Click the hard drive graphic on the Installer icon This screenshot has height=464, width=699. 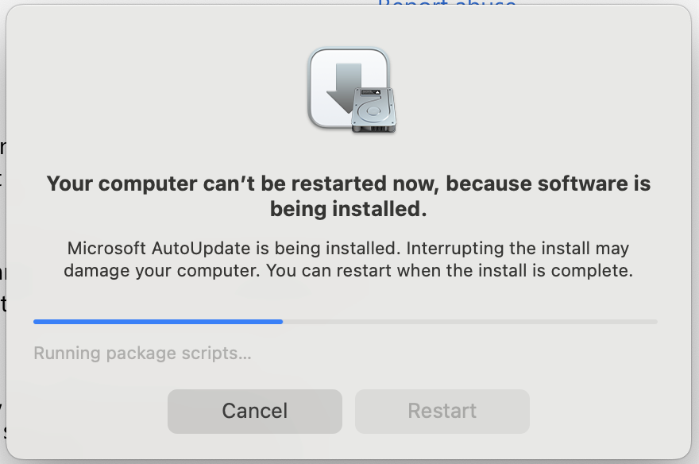[x=373, y=110]
